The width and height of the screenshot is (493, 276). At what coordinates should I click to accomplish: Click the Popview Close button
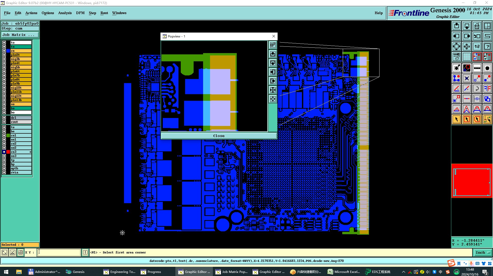point(219,136)
